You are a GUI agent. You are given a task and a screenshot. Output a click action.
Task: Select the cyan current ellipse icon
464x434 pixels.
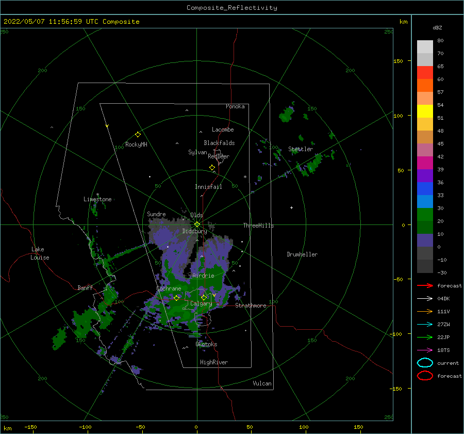[425, 363]
